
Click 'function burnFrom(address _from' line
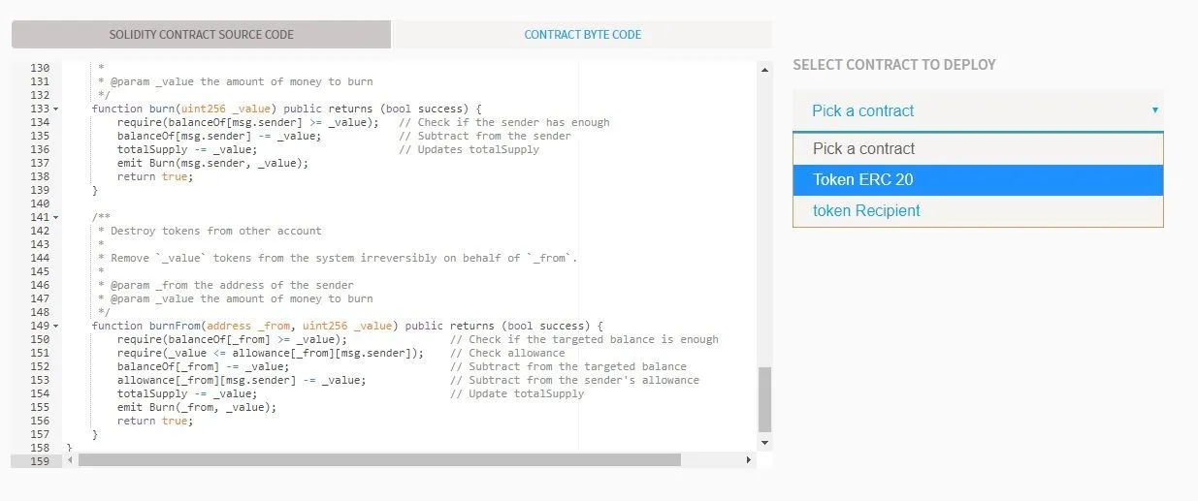pos(347,326)
